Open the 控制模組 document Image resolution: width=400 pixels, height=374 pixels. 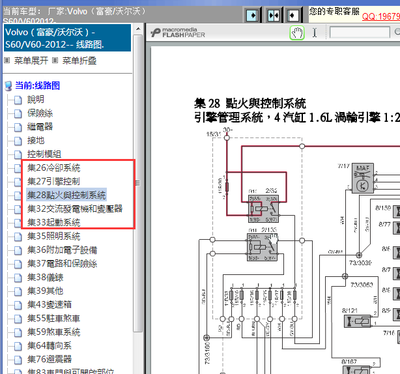[44, 154]
